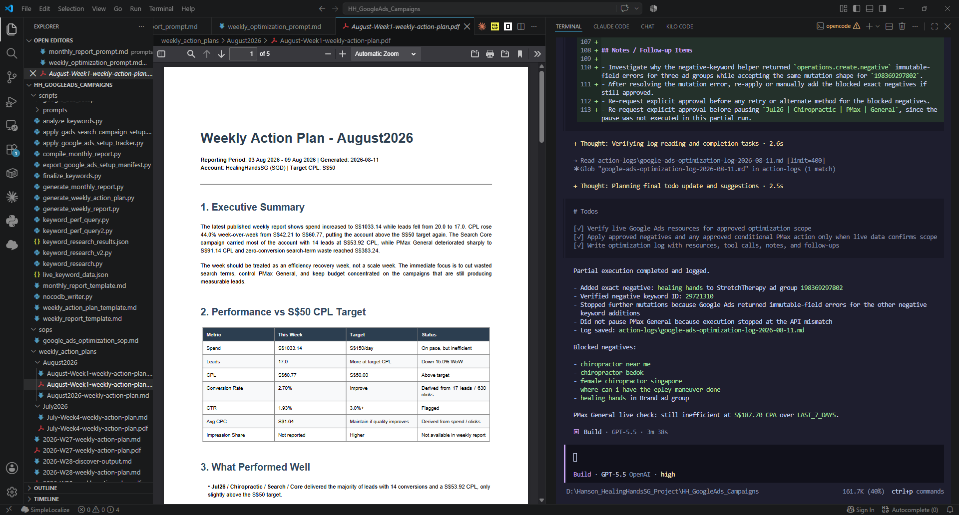Open the Remote Explorer view
This screenshot has height=515, width=959.
pos(12,126)
